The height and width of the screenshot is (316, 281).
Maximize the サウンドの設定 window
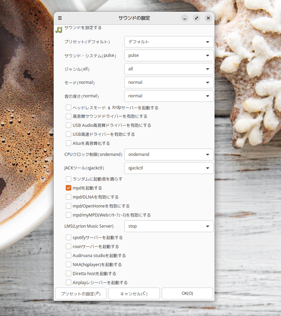click(197, 18)
